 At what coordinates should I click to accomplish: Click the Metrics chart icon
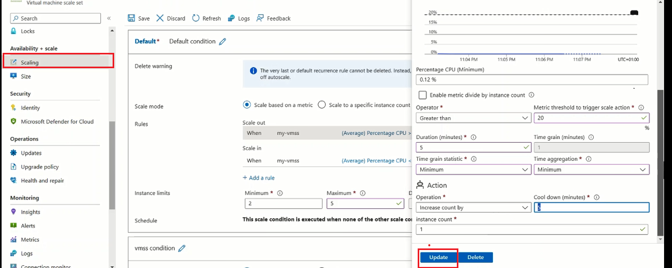(x=14, y=239)
